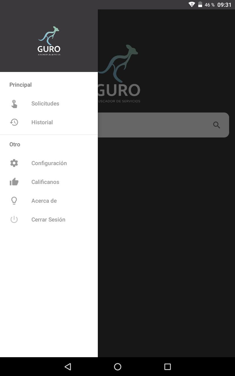Tap the dimmed Guro logo behind the drawer
235x376 pixels.
(x=119, y=73)
